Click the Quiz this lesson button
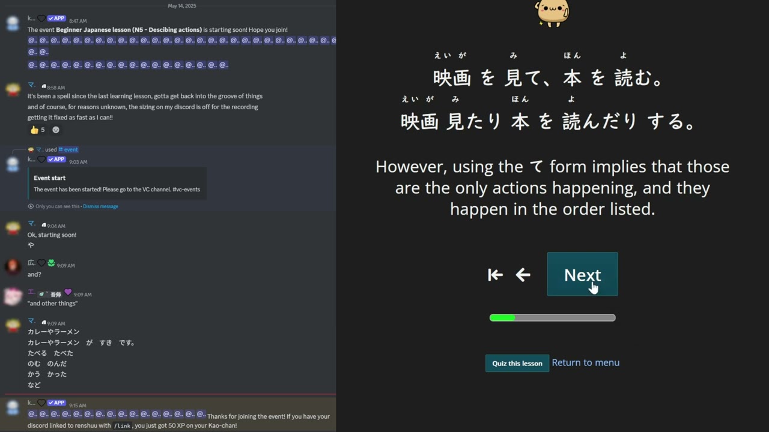Screen dimensions: 769x432 517,363
